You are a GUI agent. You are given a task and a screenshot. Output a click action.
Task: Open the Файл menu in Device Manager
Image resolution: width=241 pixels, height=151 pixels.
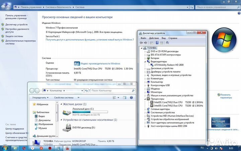tap(143, 38)
